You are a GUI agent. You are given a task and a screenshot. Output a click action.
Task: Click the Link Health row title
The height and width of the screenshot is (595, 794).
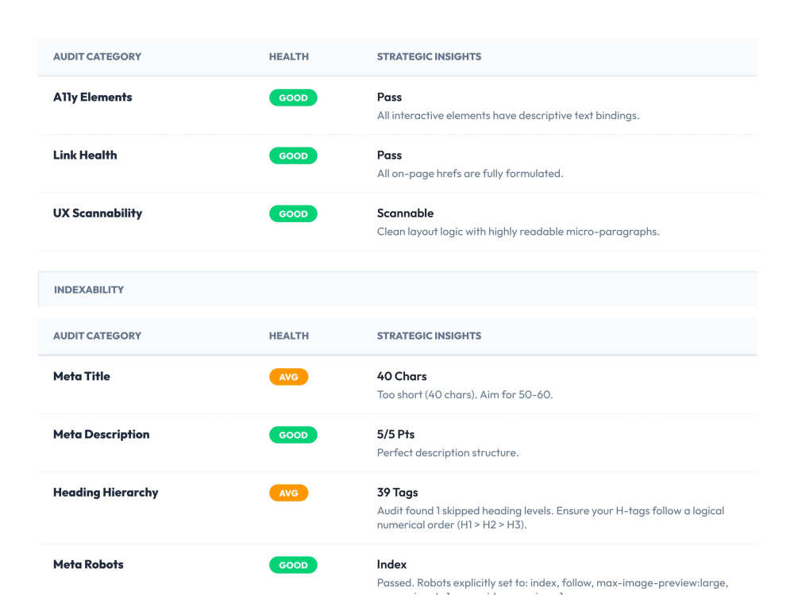(85, 155)
